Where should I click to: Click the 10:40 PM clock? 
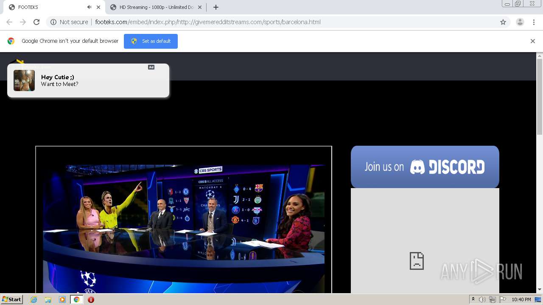(x=521, y=299)
